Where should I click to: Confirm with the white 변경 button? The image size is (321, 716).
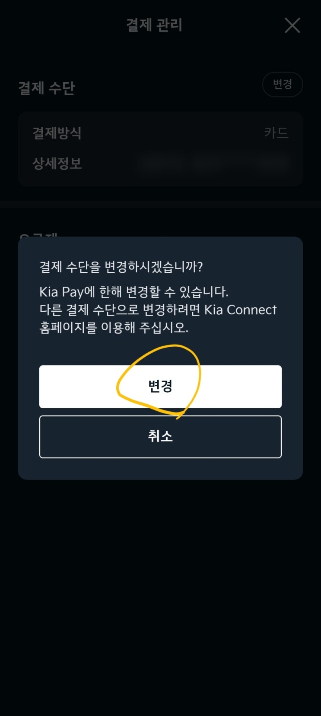pyautogui.click(x=160, y=387)
